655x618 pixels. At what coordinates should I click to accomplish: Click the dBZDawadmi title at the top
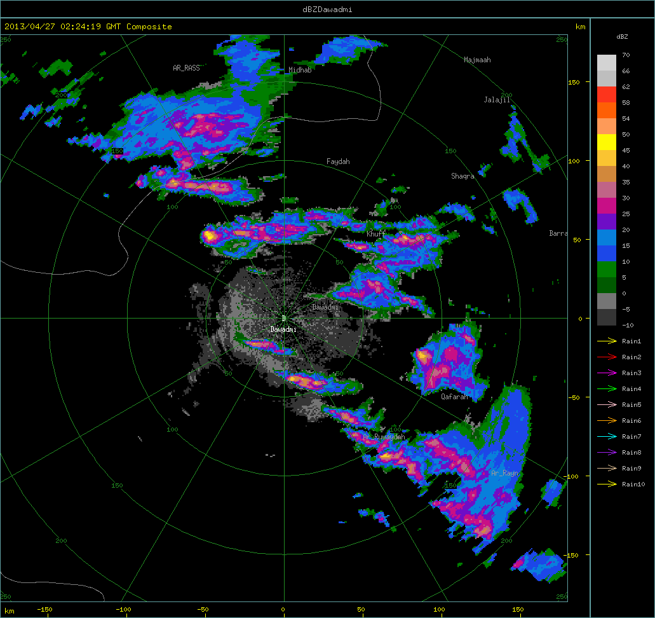point(328,9)
